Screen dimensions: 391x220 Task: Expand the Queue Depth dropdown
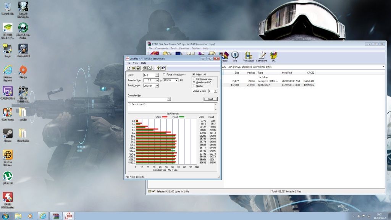pyautogui.click(x=215, y=91)
